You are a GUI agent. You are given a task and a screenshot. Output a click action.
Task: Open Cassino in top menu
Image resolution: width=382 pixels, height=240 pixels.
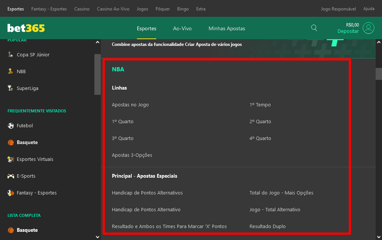point(82,9)
